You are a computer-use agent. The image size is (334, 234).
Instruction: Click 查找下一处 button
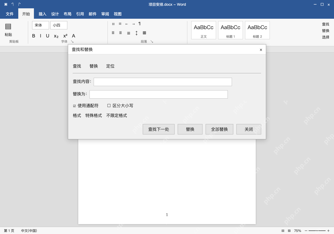coord(159,129)
